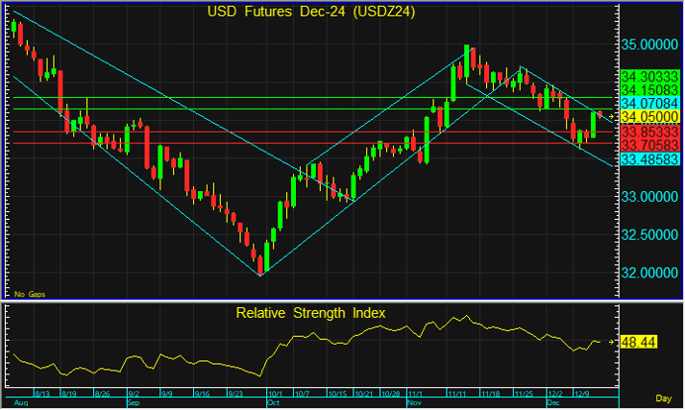Click the 11/11 date on time axis

[x=460, y=394]
